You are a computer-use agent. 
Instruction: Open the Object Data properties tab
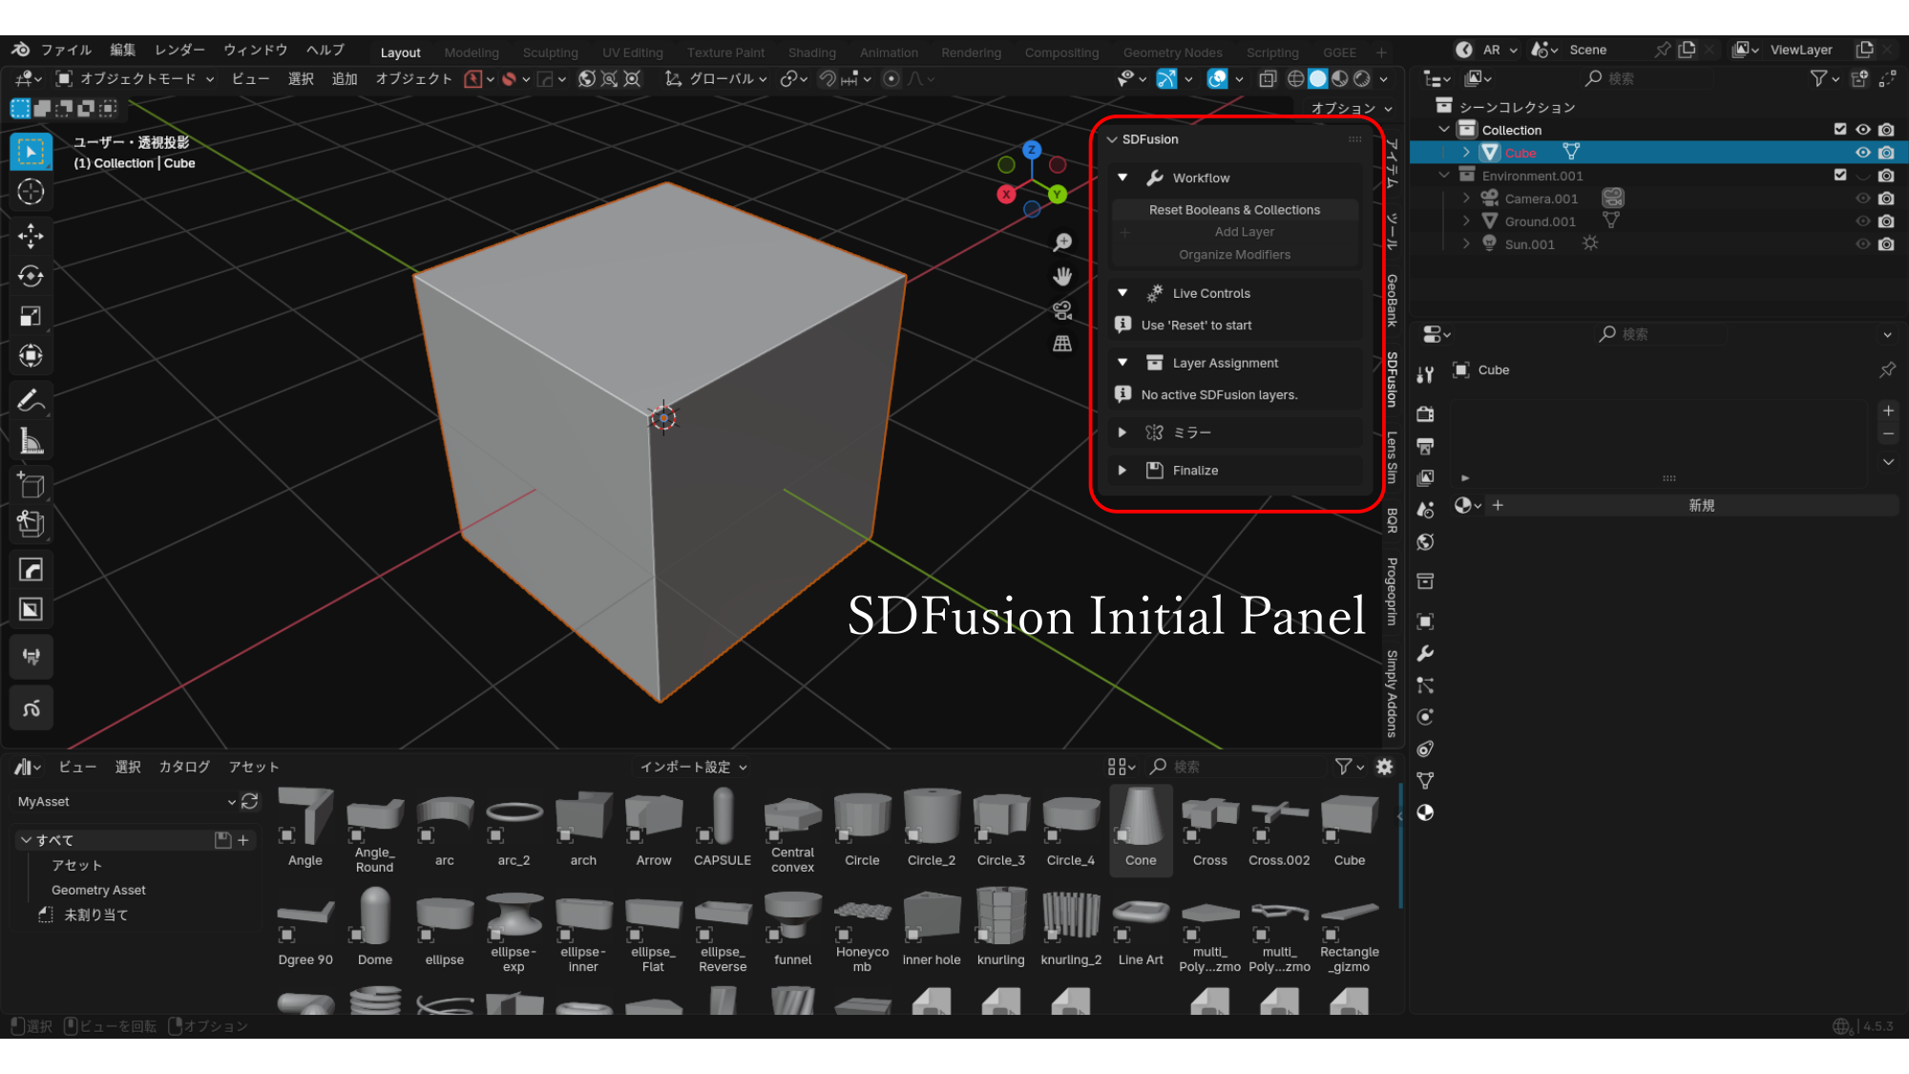coord(1425,781)
